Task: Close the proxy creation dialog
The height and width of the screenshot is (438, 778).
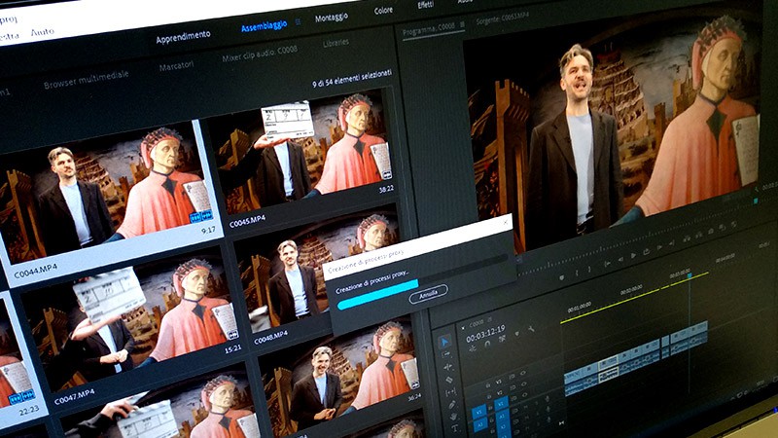Action: coord(506,223)
